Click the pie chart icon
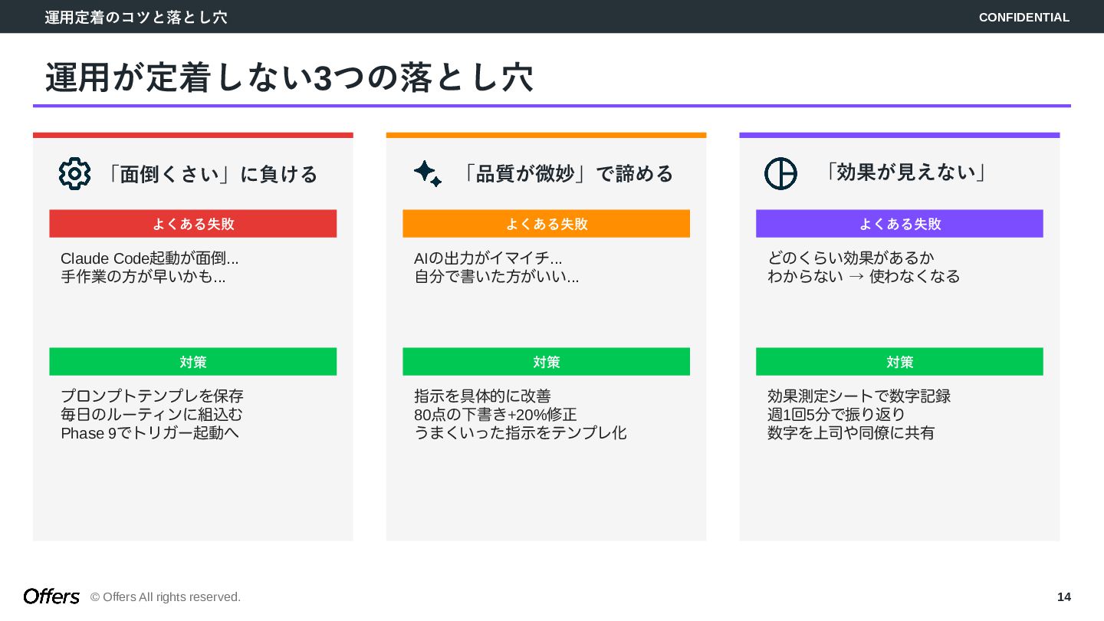 coord(780,173)
